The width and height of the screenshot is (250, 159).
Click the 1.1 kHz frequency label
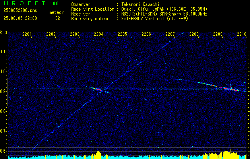click(x=3, y=52)
